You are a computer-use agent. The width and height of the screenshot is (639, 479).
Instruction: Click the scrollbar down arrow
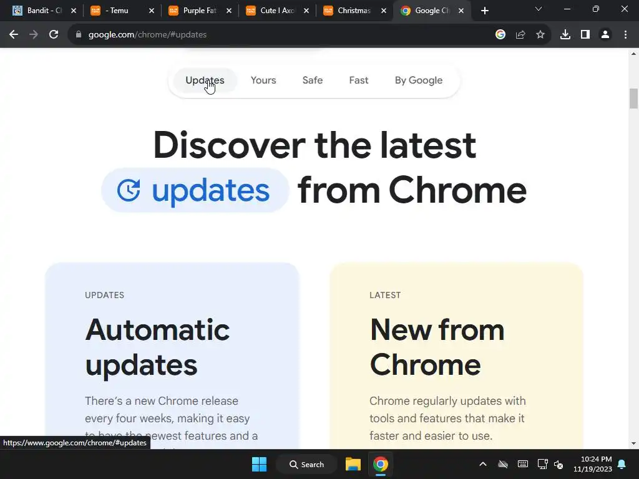633,443
